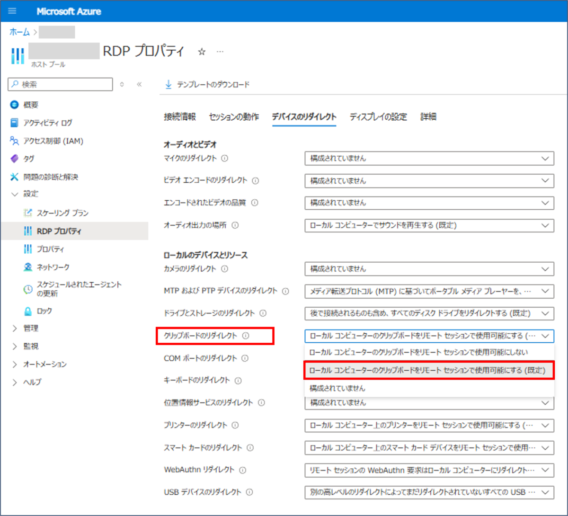
Task: Select option クリップボードを使用可能にする (既定)
Action: pos(429,371)
